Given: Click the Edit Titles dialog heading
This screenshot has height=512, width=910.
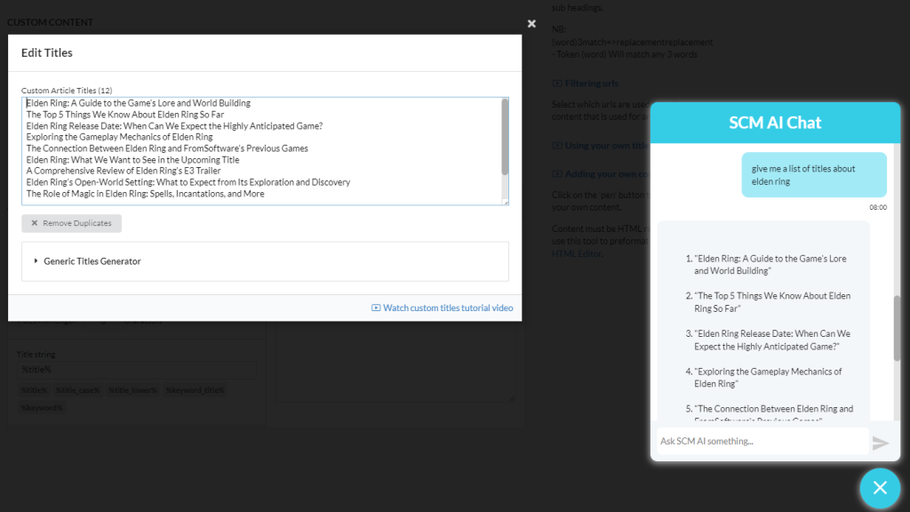Looking at the screenshot, I should [47, 52].
